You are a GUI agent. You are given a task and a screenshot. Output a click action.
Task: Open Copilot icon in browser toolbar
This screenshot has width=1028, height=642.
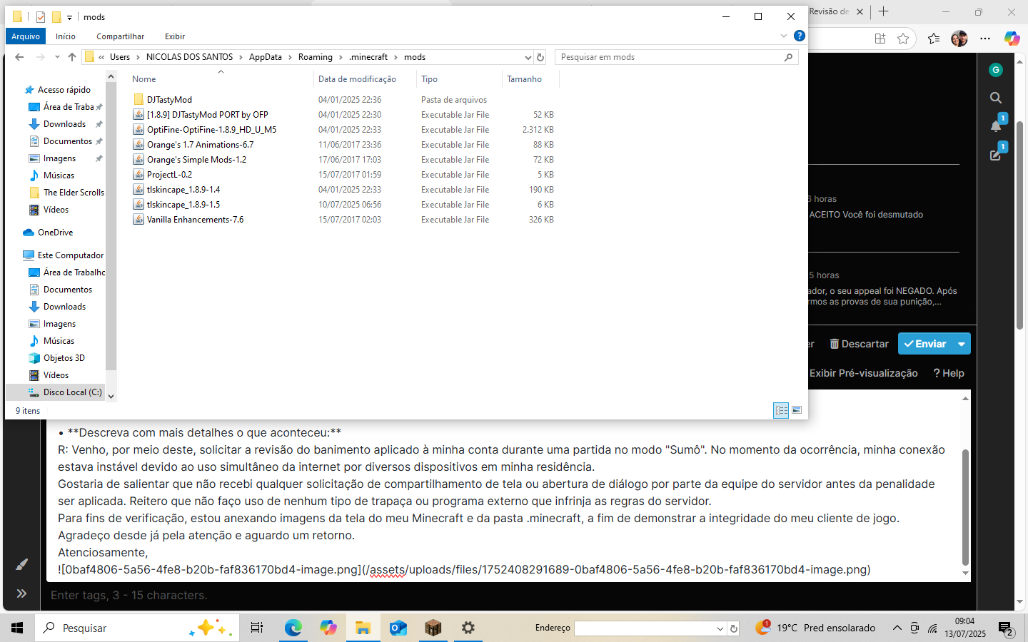(x=1012, y=39)
